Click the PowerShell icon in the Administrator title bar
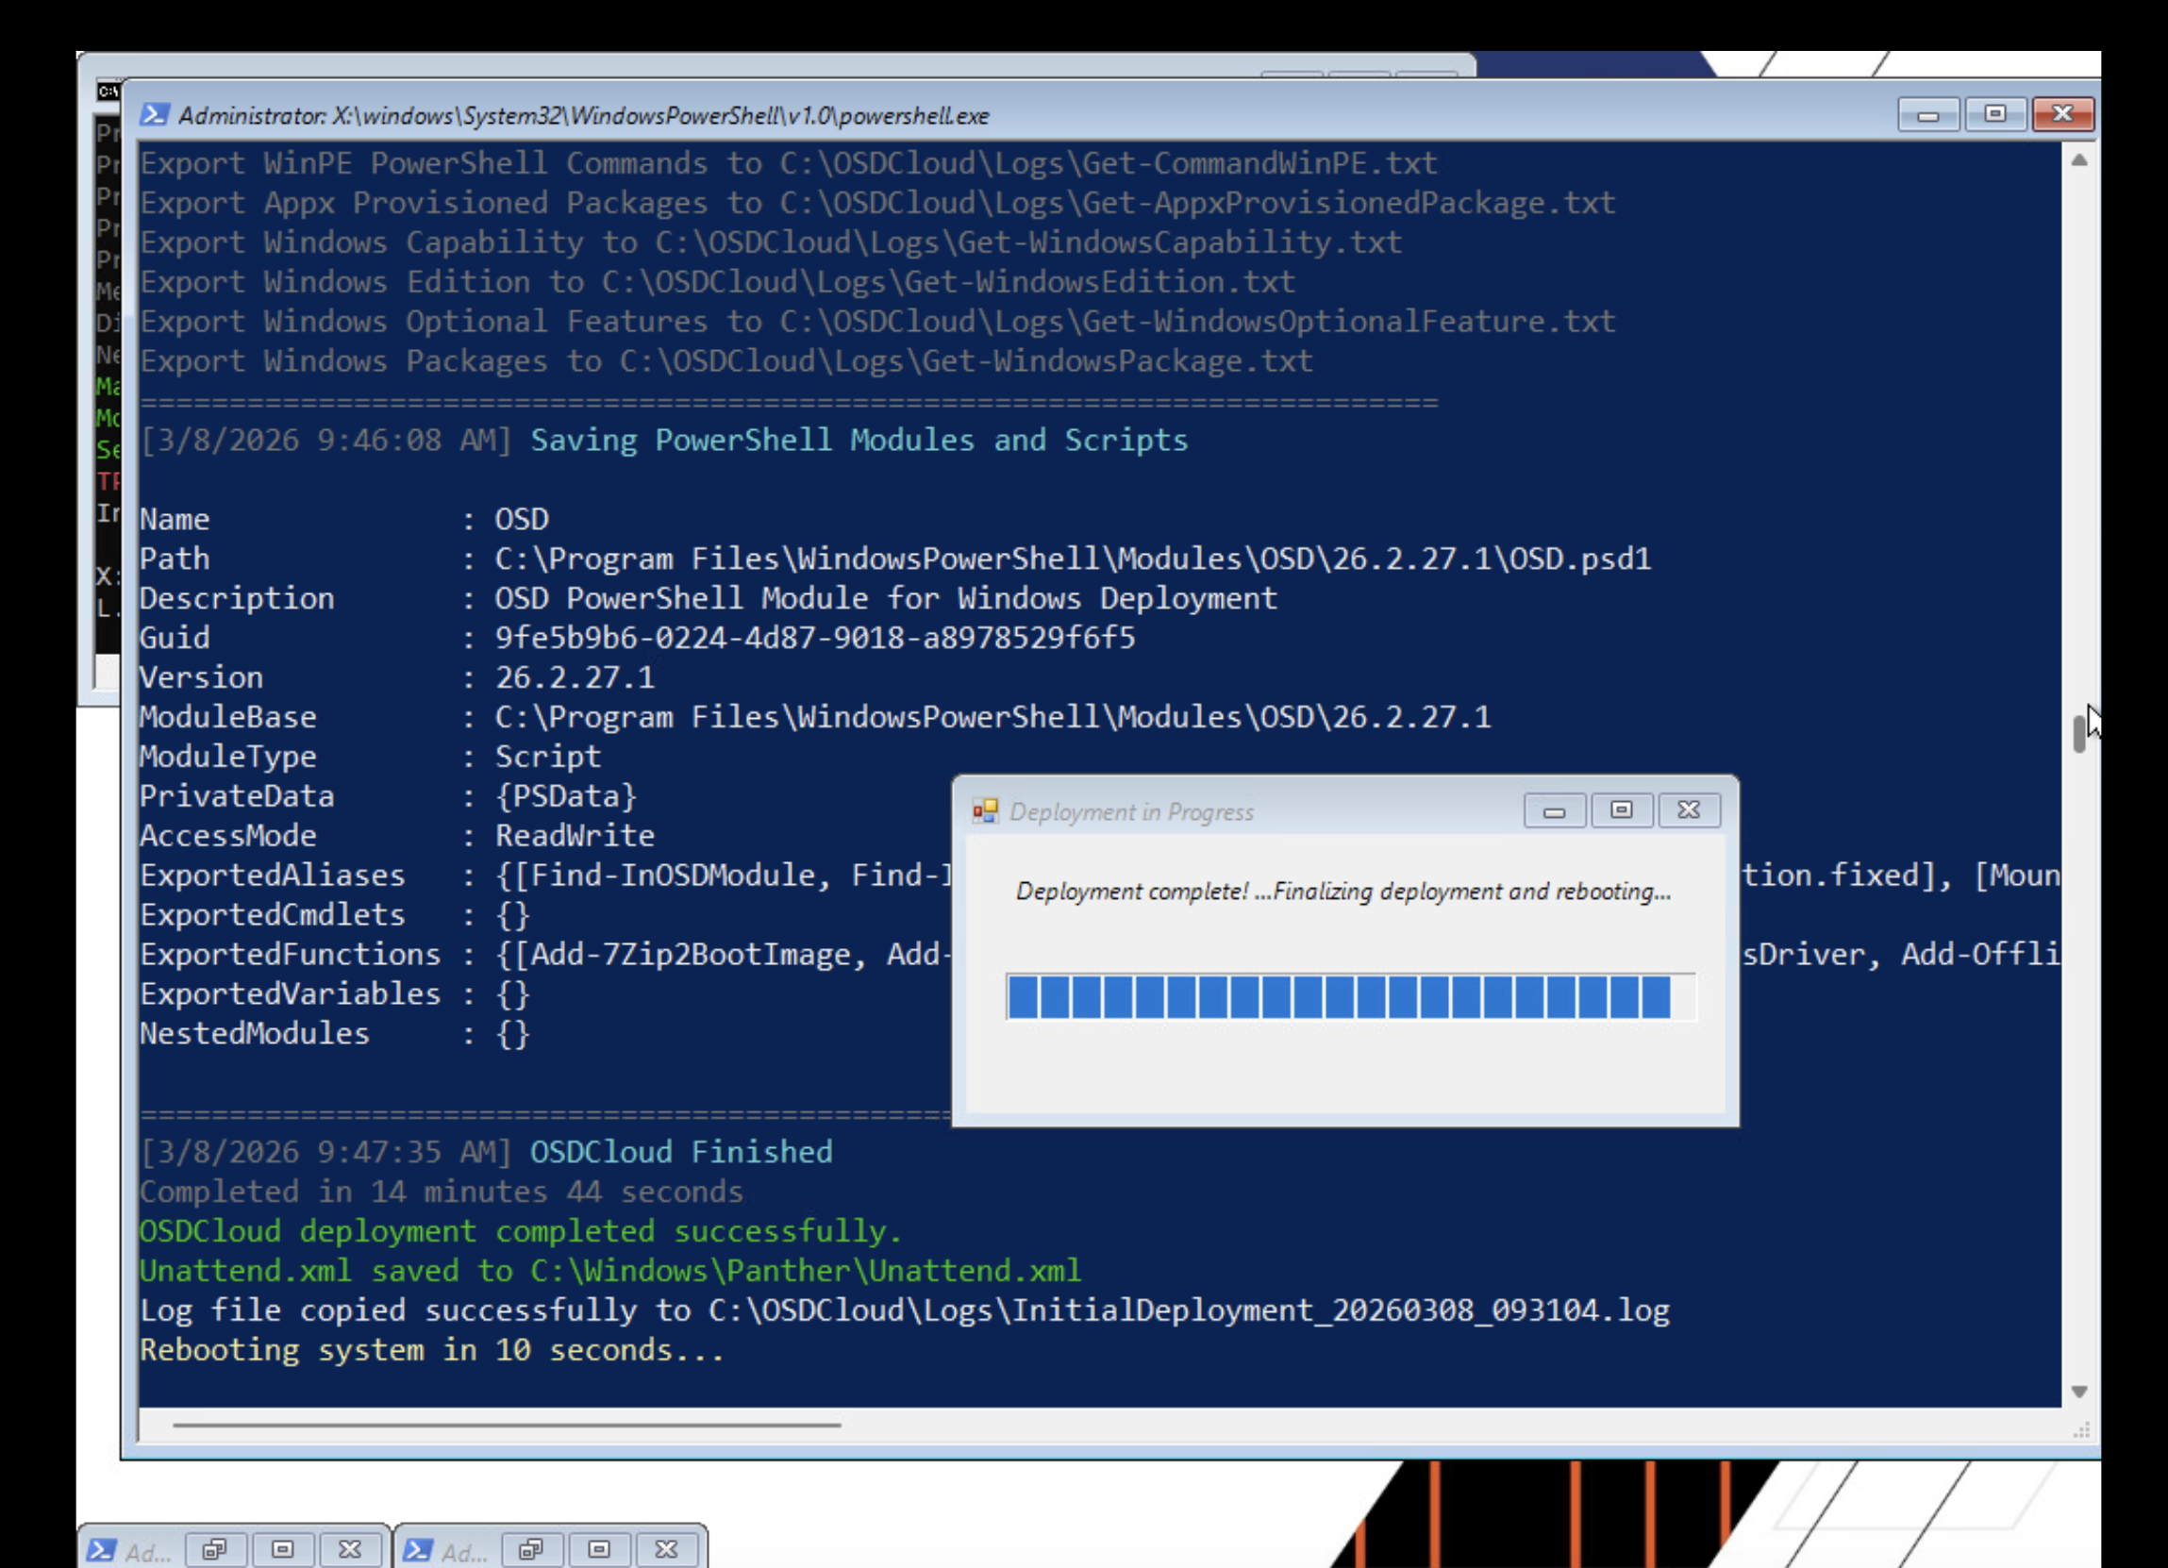This screenshot has height=1568, width=2168. pos(154,115)
